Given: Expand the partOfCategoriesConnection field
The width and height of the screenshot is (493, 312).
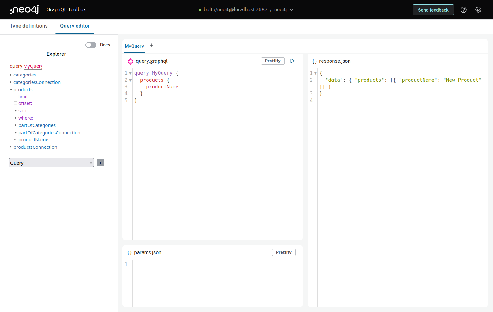Looking at the screenshot, I should (x=16, y=132).
